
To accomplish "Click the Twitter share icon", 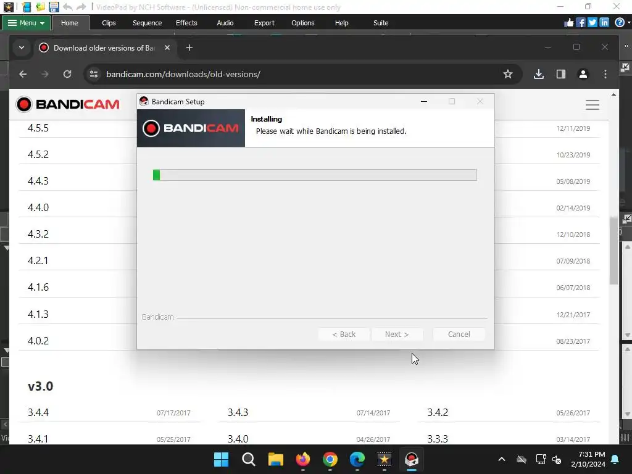I will 592,23.
